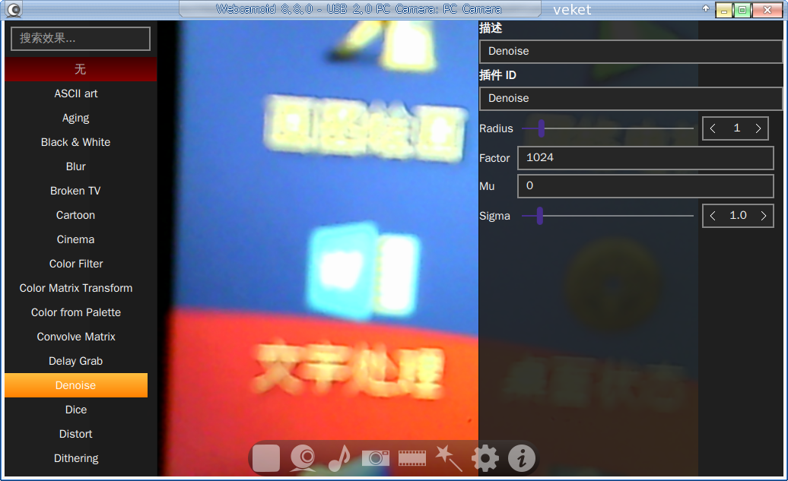Close the Webcamoid window

[767, 10]
